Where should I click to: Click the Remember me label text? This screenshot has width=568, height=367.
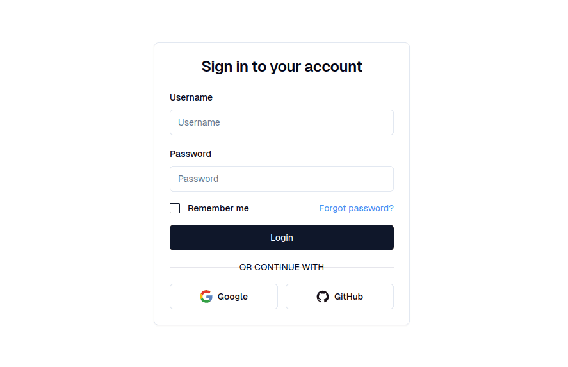218,208
